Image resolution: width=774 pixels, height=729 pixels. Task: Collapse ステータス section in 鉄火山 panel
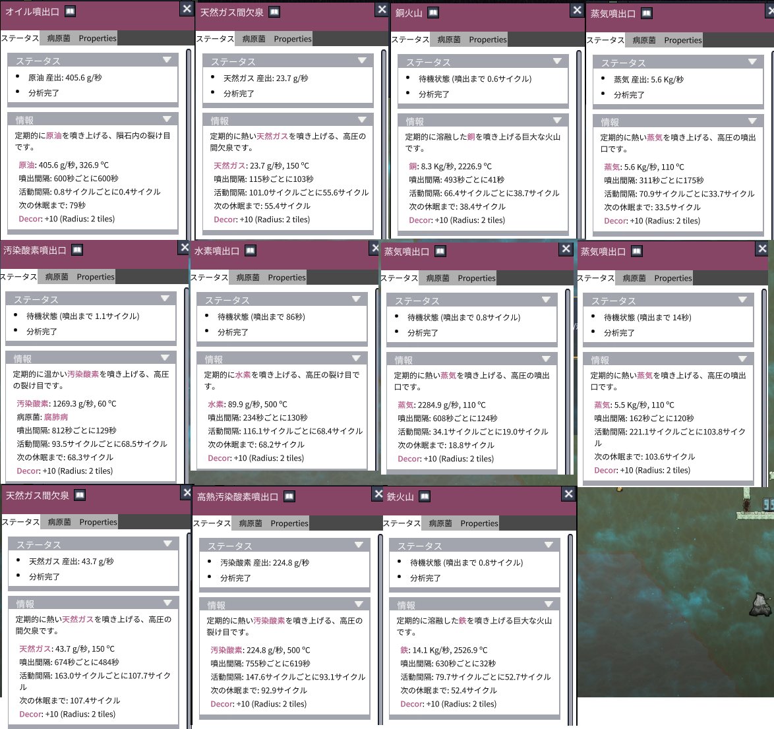coord(549,545)
